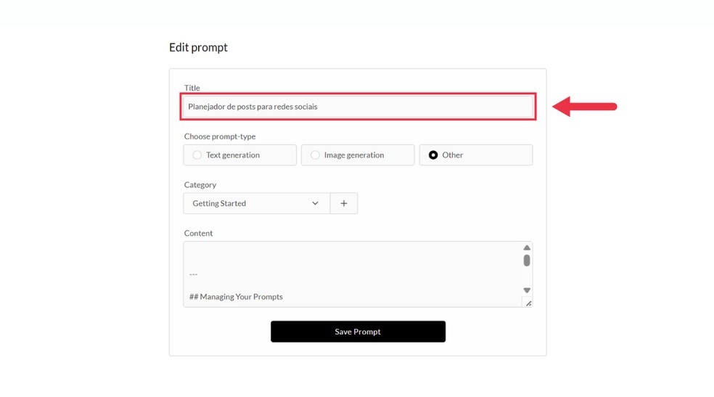The image size is (714, 397).
Task: Click the "## Managing Your Prompts" line
Action: tap(236, 296)
